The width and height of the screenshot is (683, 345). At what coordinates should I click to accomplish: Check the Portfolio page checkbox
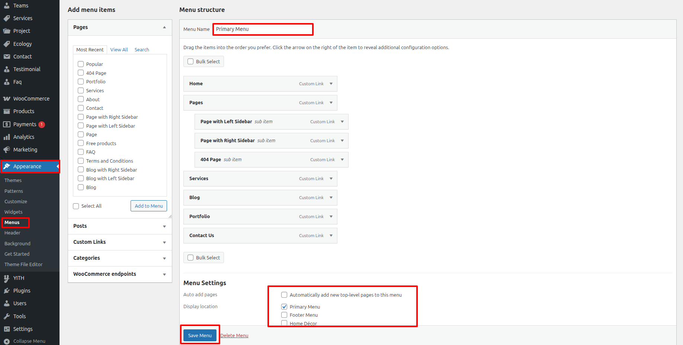81,82
